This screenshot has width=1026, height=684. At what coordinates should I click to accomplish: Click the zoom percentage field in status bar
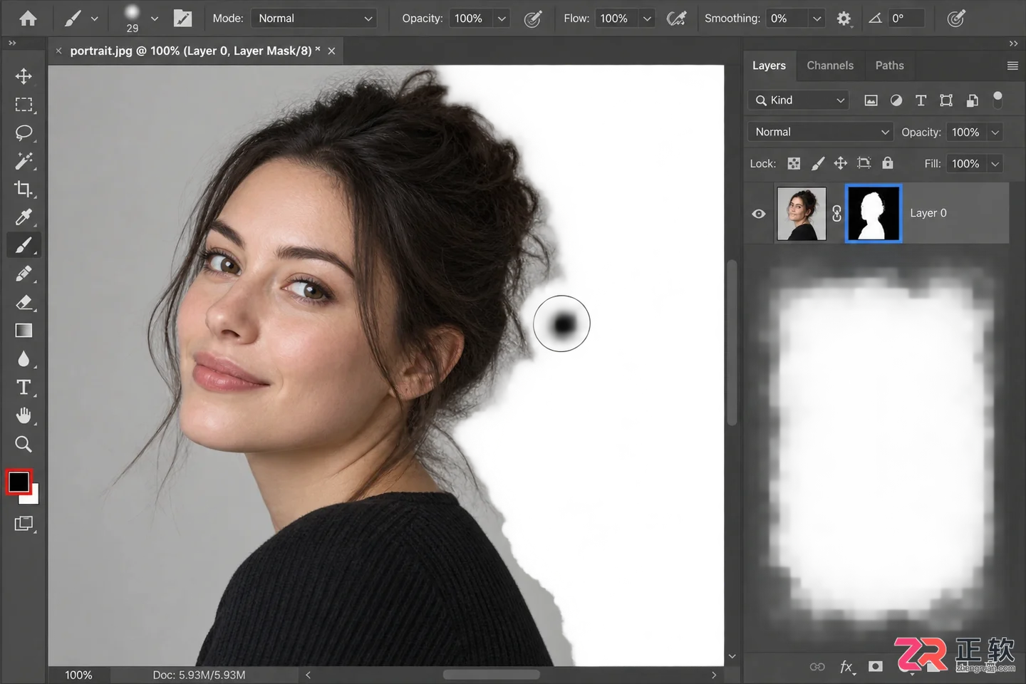point(78,675)
